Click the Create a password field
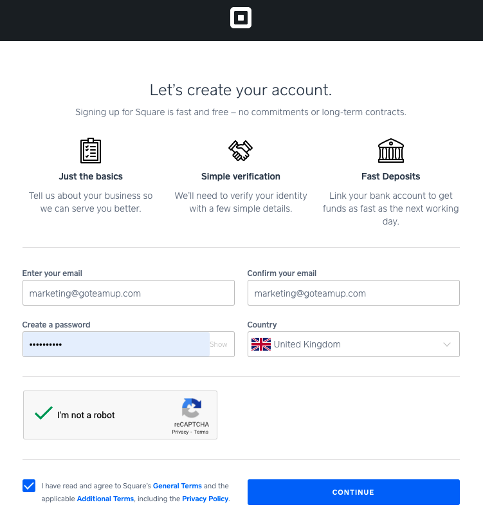 click(x=116, y=344)
